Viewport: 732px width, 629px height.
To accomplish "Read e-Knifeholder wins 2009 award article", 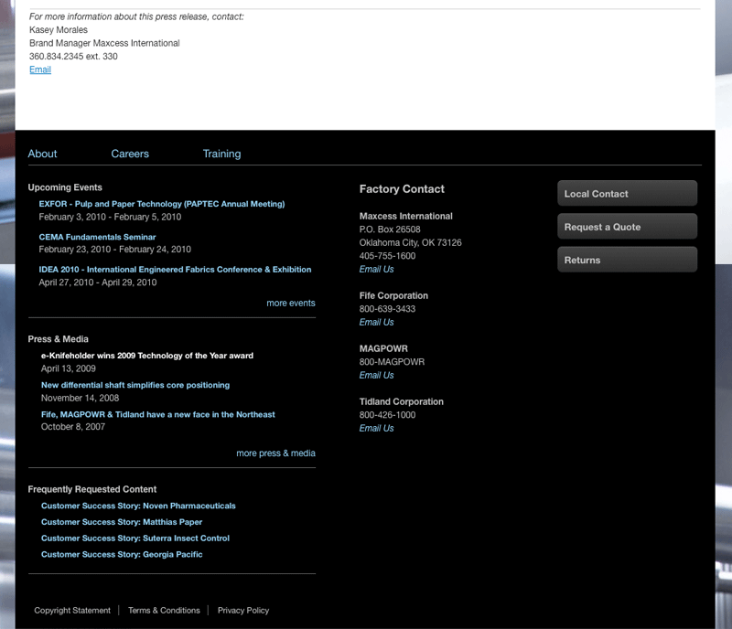I will tap(146, 356).
